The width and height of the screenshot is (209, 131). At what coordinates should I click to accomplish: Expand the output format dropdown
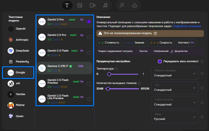point(174,73)
